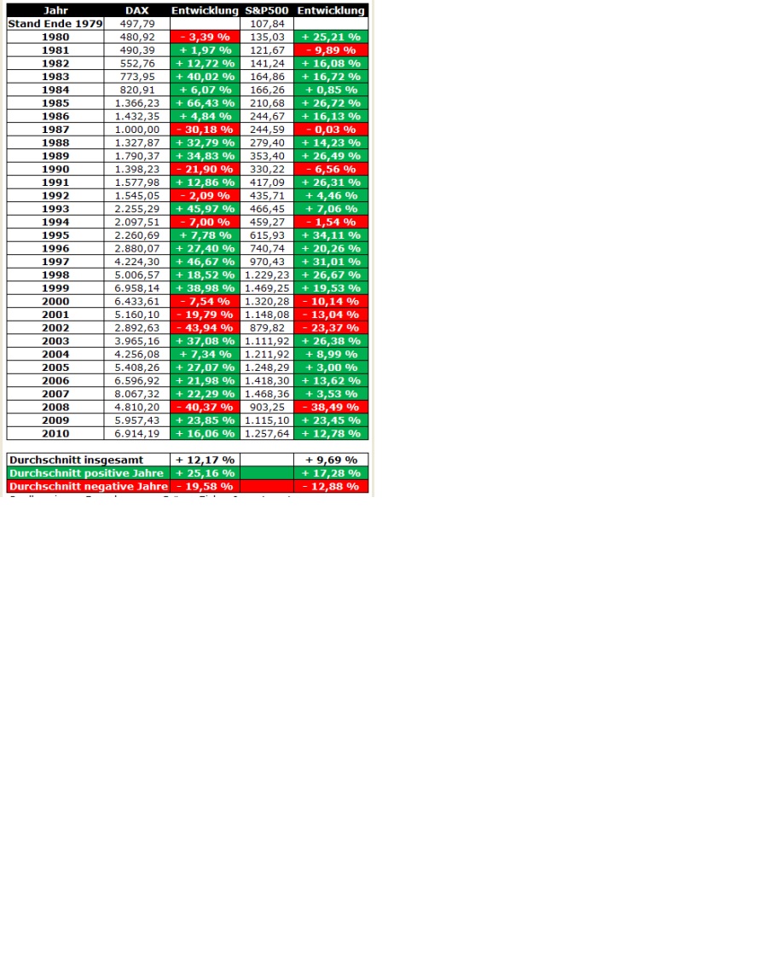The image size is (759, 960).
Task: Select the red cell '- 21,90 %'
Action: click(206, 169)
